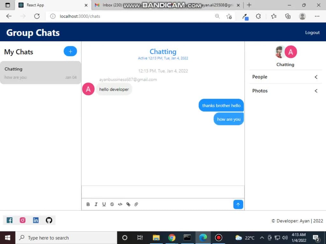Screen dimensions: 326x244
Task: Open Windows Start menu
Action: tap(7, 238)
